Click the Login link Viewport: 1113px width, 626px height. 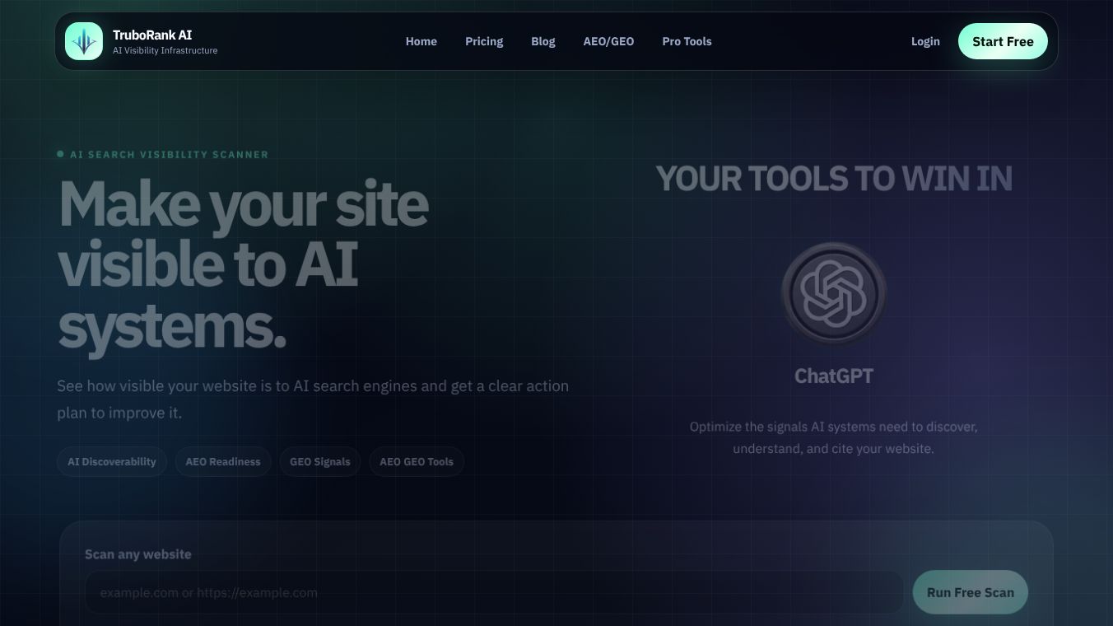925,41
